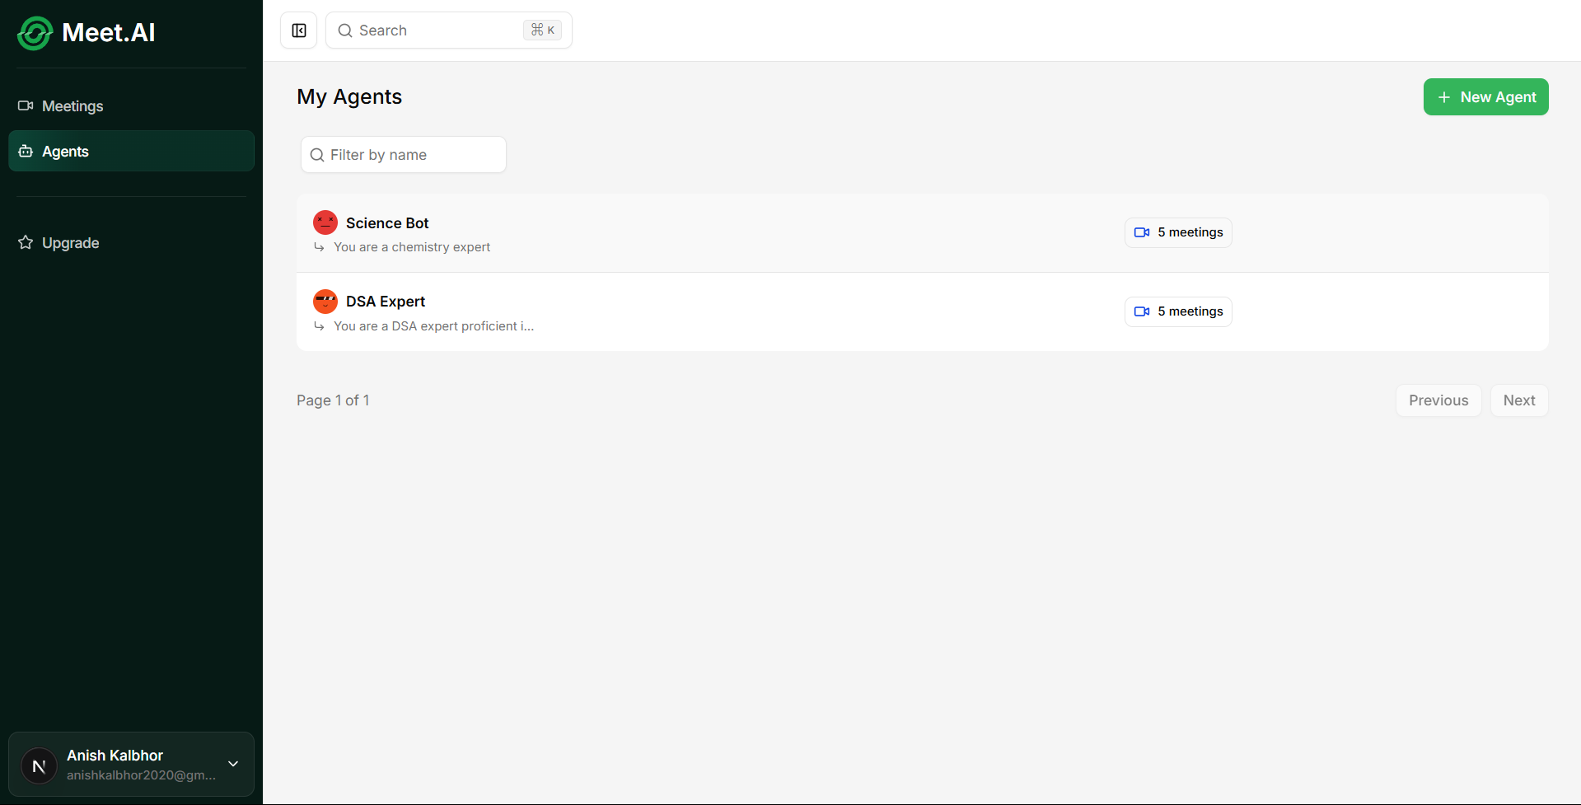Click the ⌘K shortcut badge in search bar

542,30
